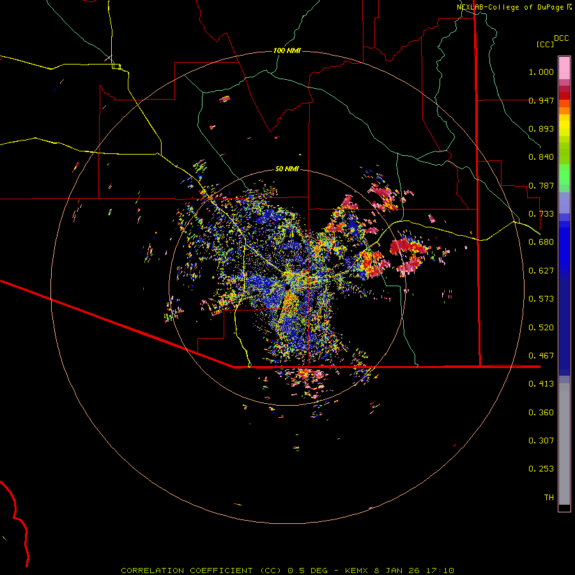575x575 pixels.
Task: Select the 0.947 scale value
Action: 541,100
